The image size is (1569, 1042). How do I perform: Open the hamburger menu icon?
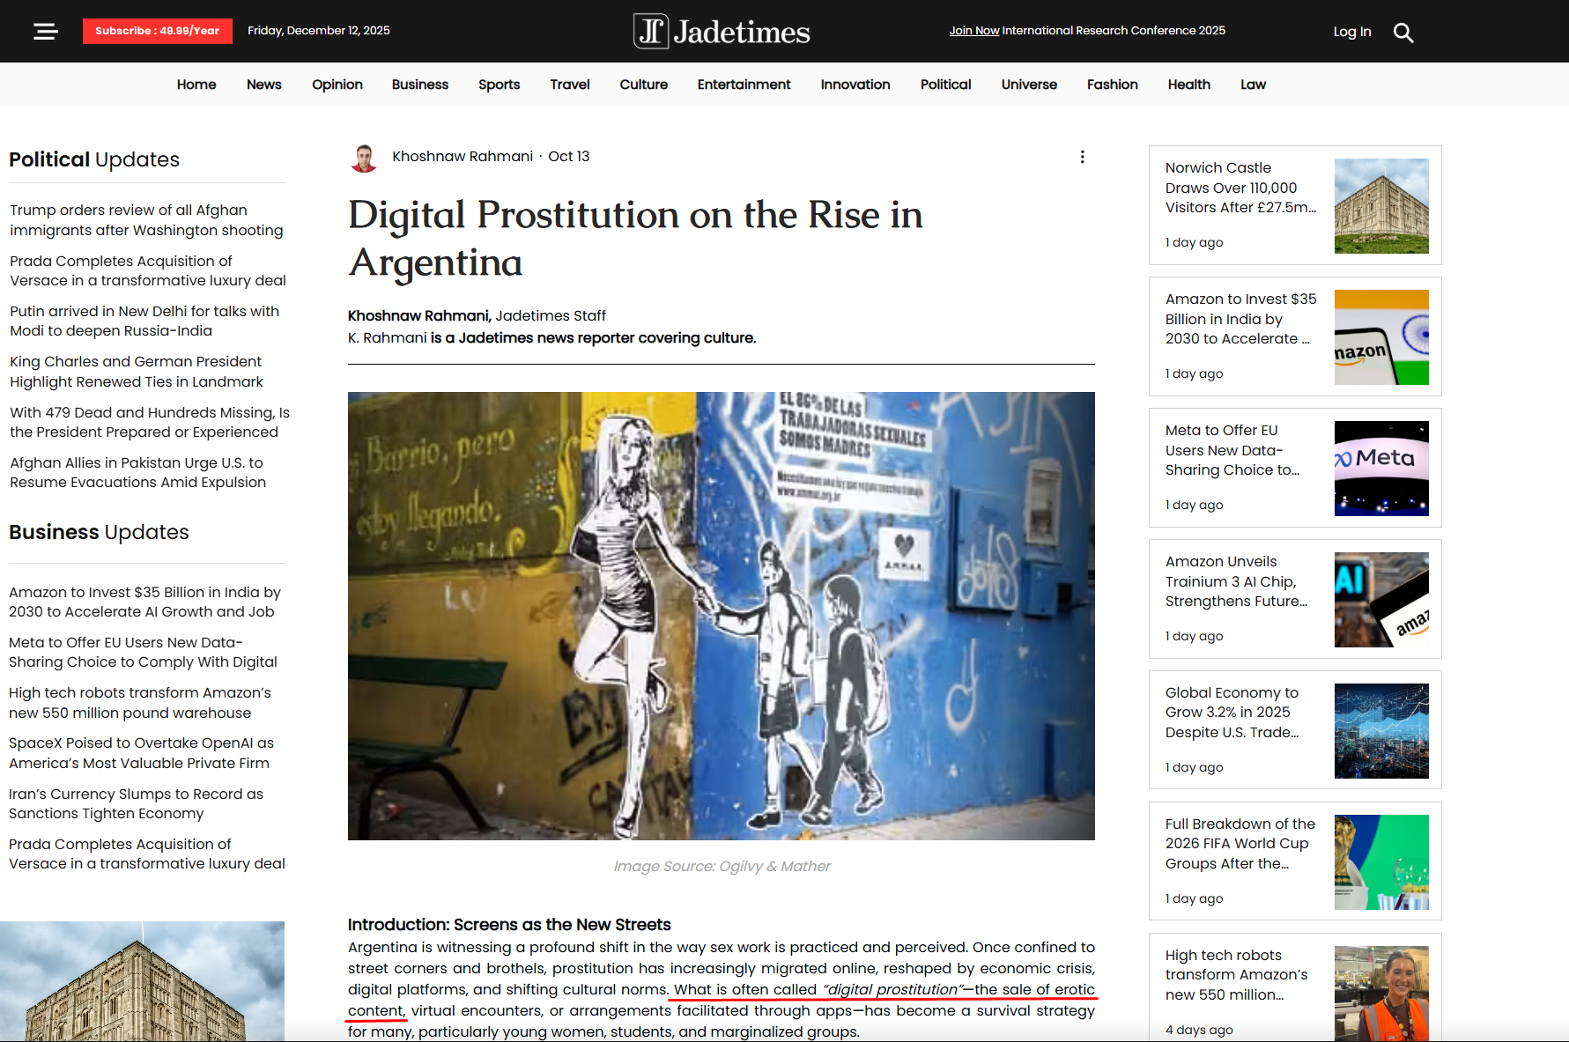[46, 32]
